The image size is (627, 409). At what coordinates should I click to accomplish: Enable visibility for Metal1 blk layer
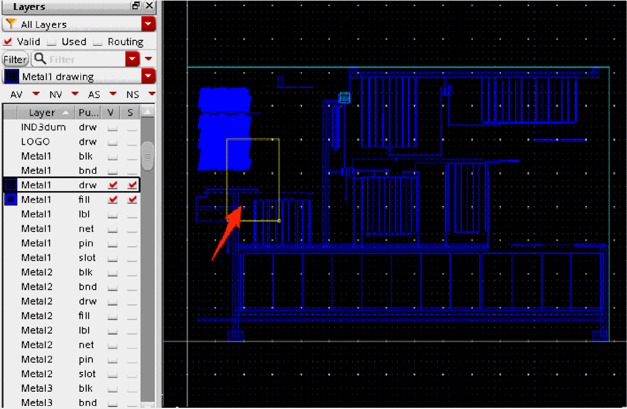113,157
